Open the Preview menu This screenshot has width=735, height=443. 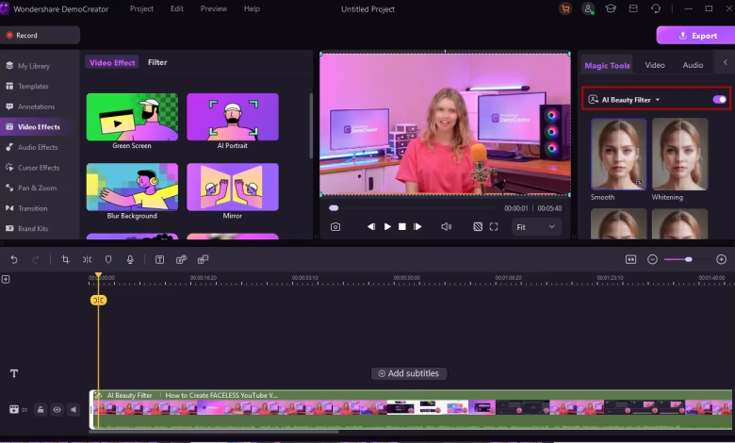pyautogui.click(x=214, y=8)
